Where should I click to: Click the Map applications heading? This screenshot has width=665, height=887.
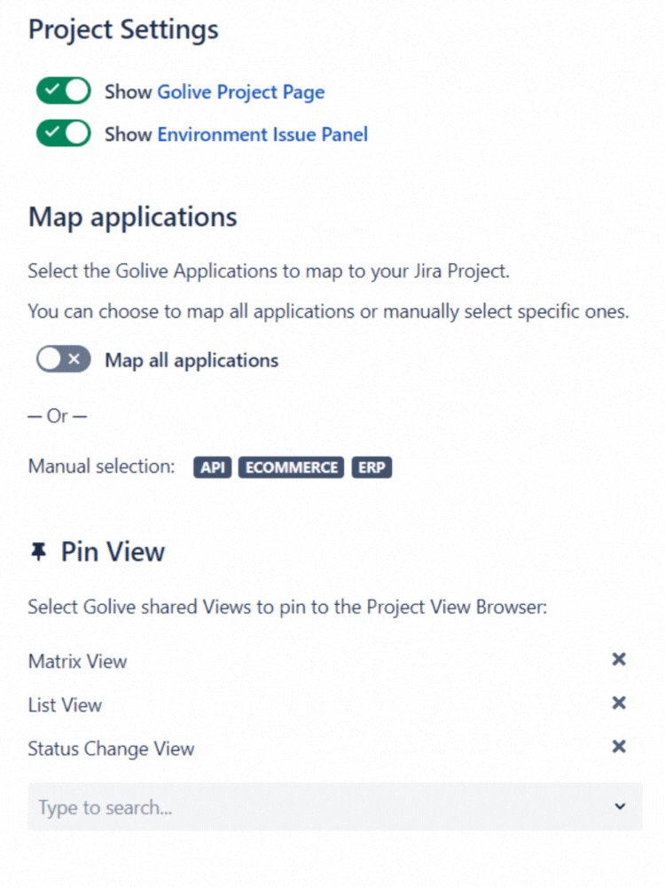[x=132, y=216]
